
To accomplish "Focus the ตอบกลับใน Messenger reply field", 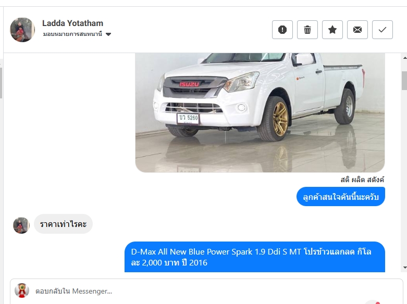I will [206, 292].
